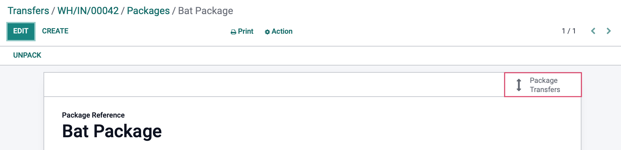Click the up-down arrows icon in Package Transfers
This screenshot has height=150, width=621.
pyautogui.click(x=519, y=85)
